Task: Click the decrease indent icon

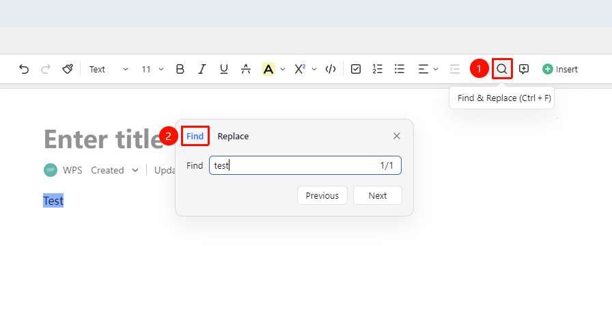Action: click(455, 69)
